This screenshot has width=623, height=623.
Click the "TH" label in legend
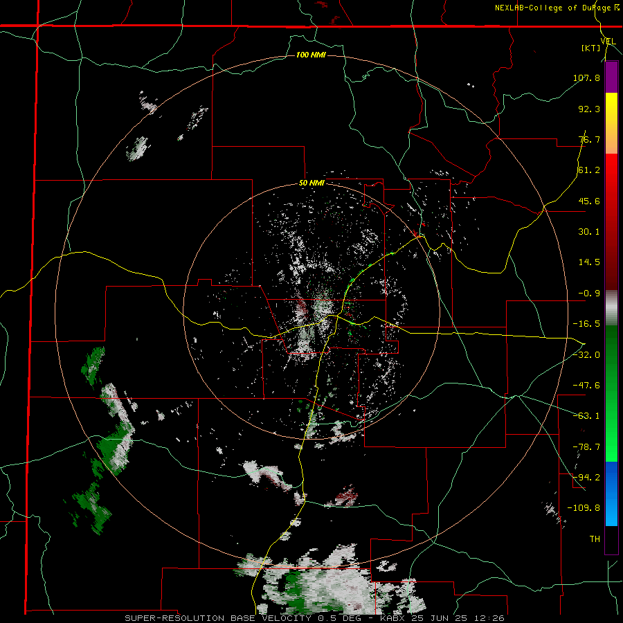595,539
